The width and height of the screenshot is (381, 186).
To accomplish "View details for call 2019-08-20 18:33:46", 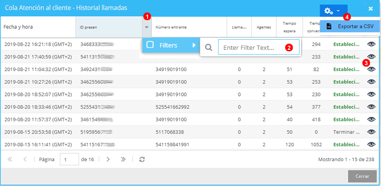I will (371, 107).
